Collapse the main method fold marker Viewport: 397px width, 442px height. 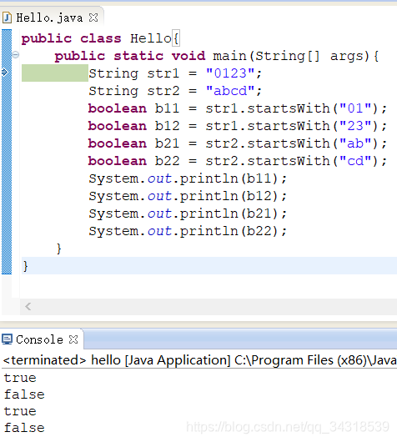tap(16, 54)
